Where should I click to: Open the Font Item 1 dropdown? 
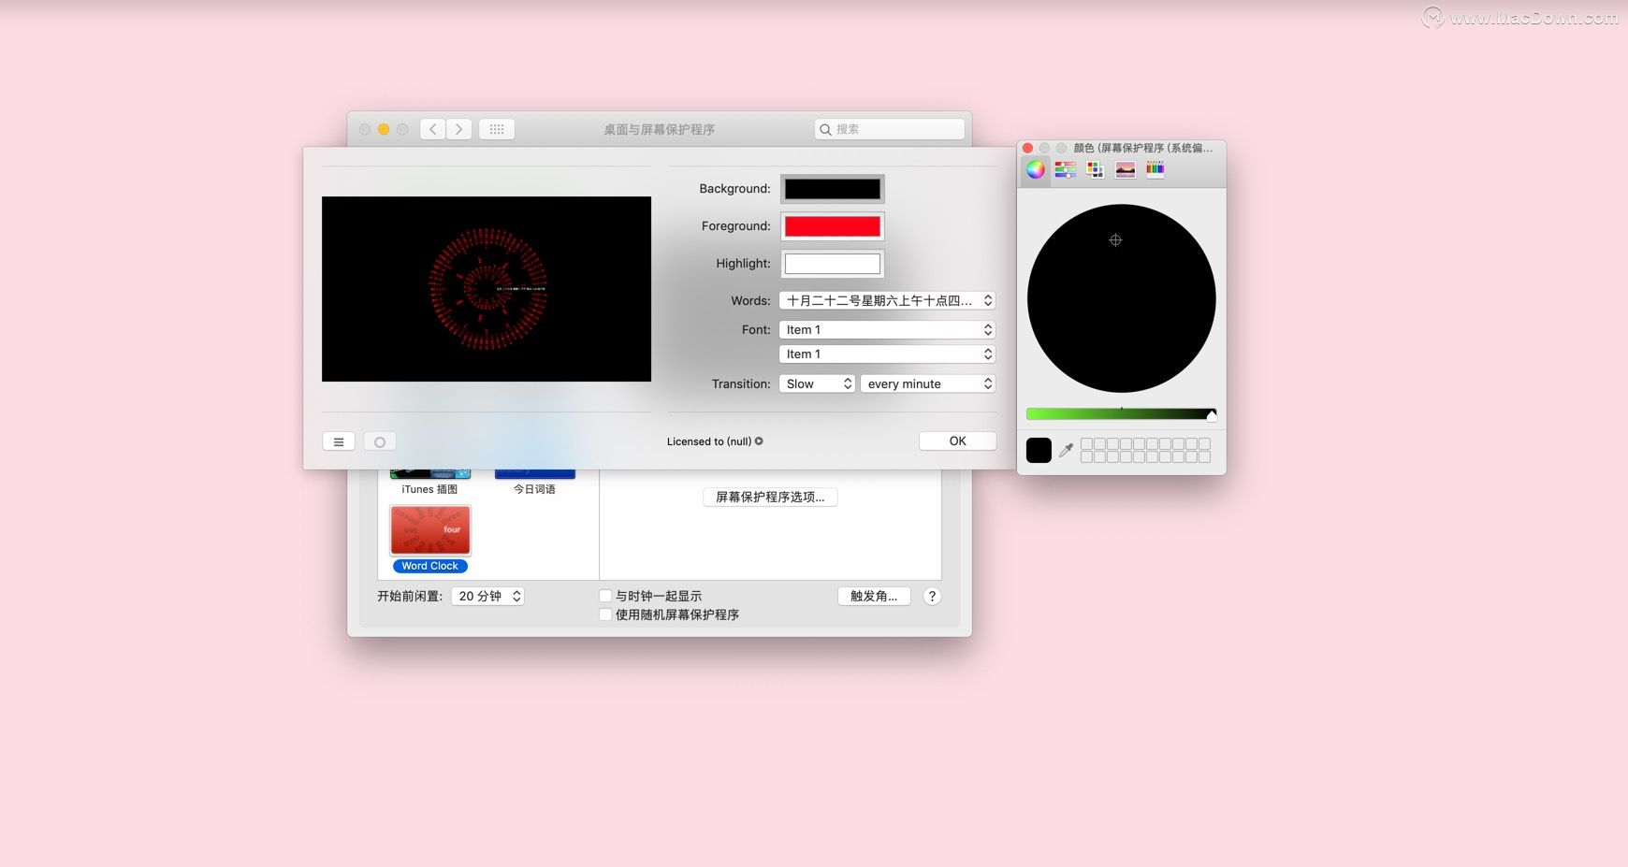tap(886, 329)
